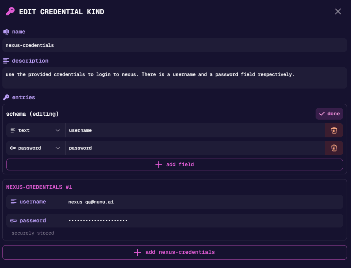Click the checkmark icon in done button

click(322, 114)
